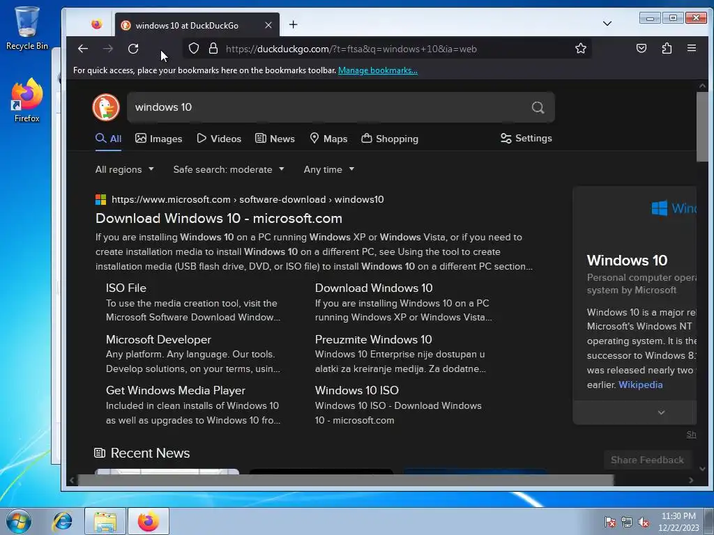Open the taskbar clock 11:30 PM

click(678, 522)
